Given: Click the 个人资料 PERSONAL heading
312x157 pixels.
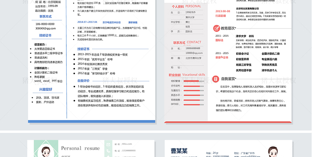Looking at the screenshot, I should coord(186,6).
